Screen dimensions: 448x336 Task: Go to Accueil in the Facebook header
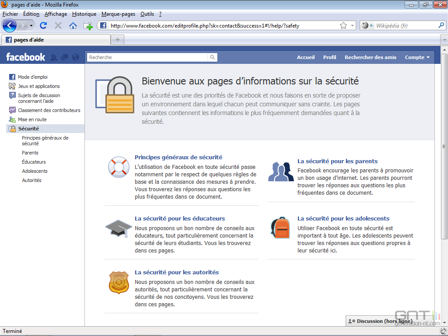[306, 57]
